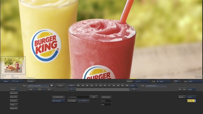
Task: Step one frame backward
Action: (x=101, y=86)
